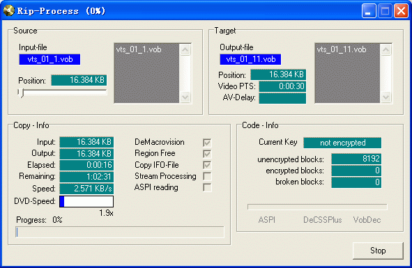
Task: Click down arrow of target file list scrollbar
Action: pyautogui.click(x=386, y=97)
